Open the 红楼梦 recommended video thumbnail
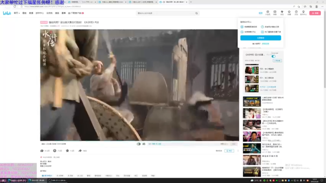The width and height of the screenshot is (326, 183). (252, 113)
